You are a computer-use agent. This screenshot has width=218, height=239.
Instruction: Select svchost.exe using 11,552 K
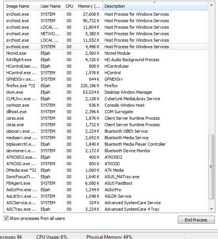106,40
